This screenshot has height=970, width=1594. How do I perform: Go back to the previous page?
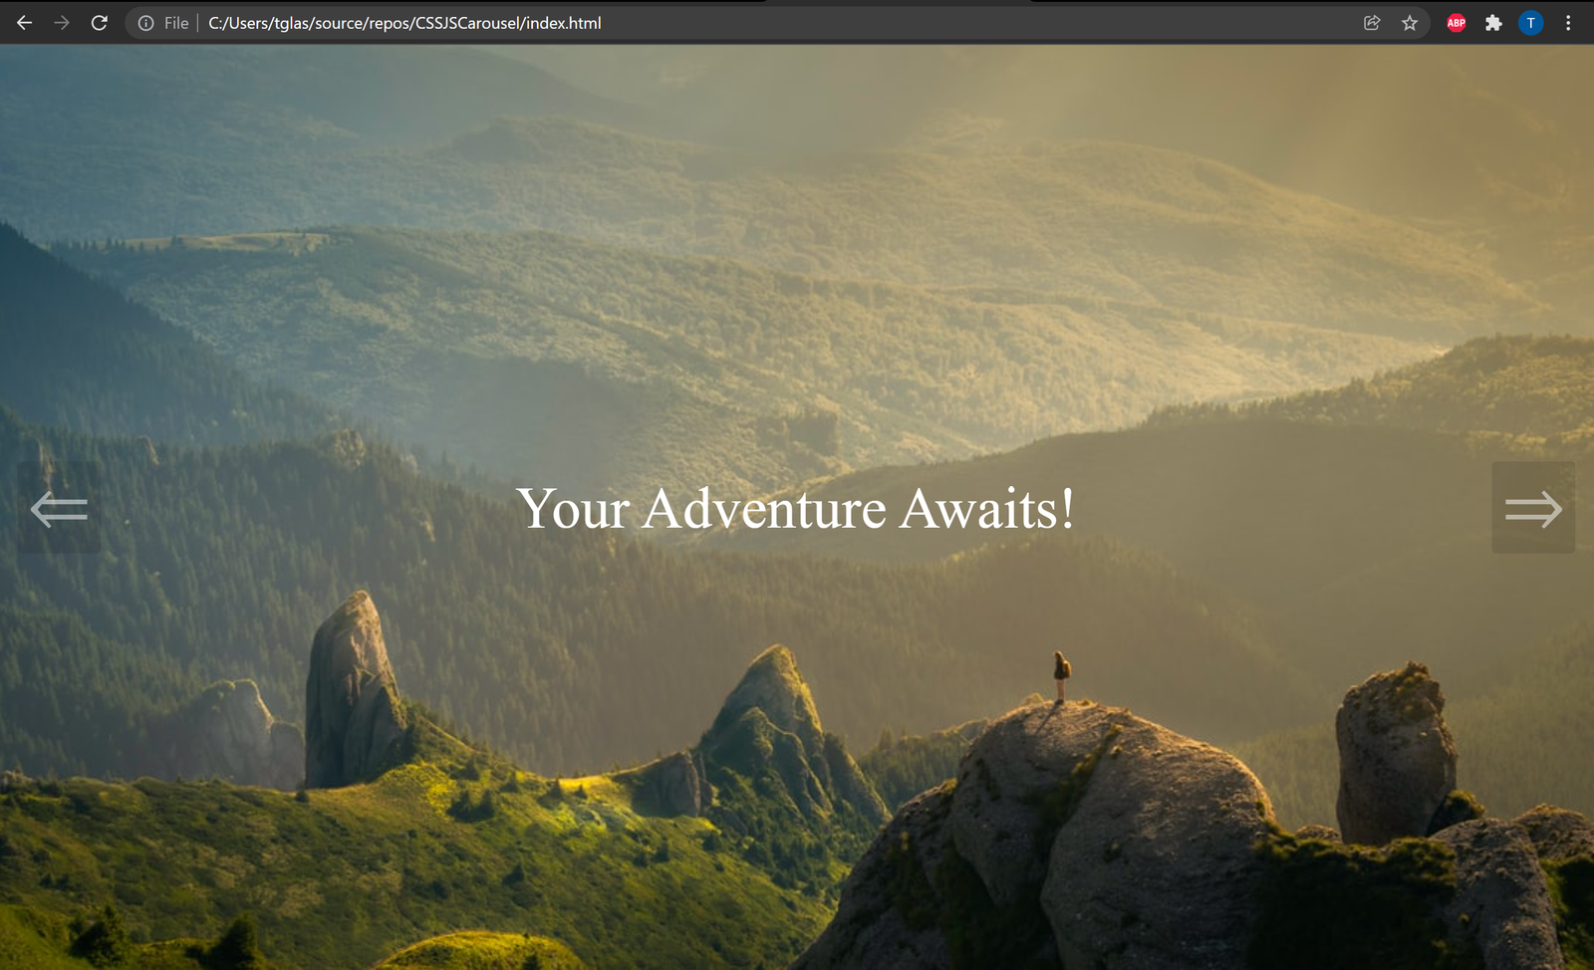(24, 23)
